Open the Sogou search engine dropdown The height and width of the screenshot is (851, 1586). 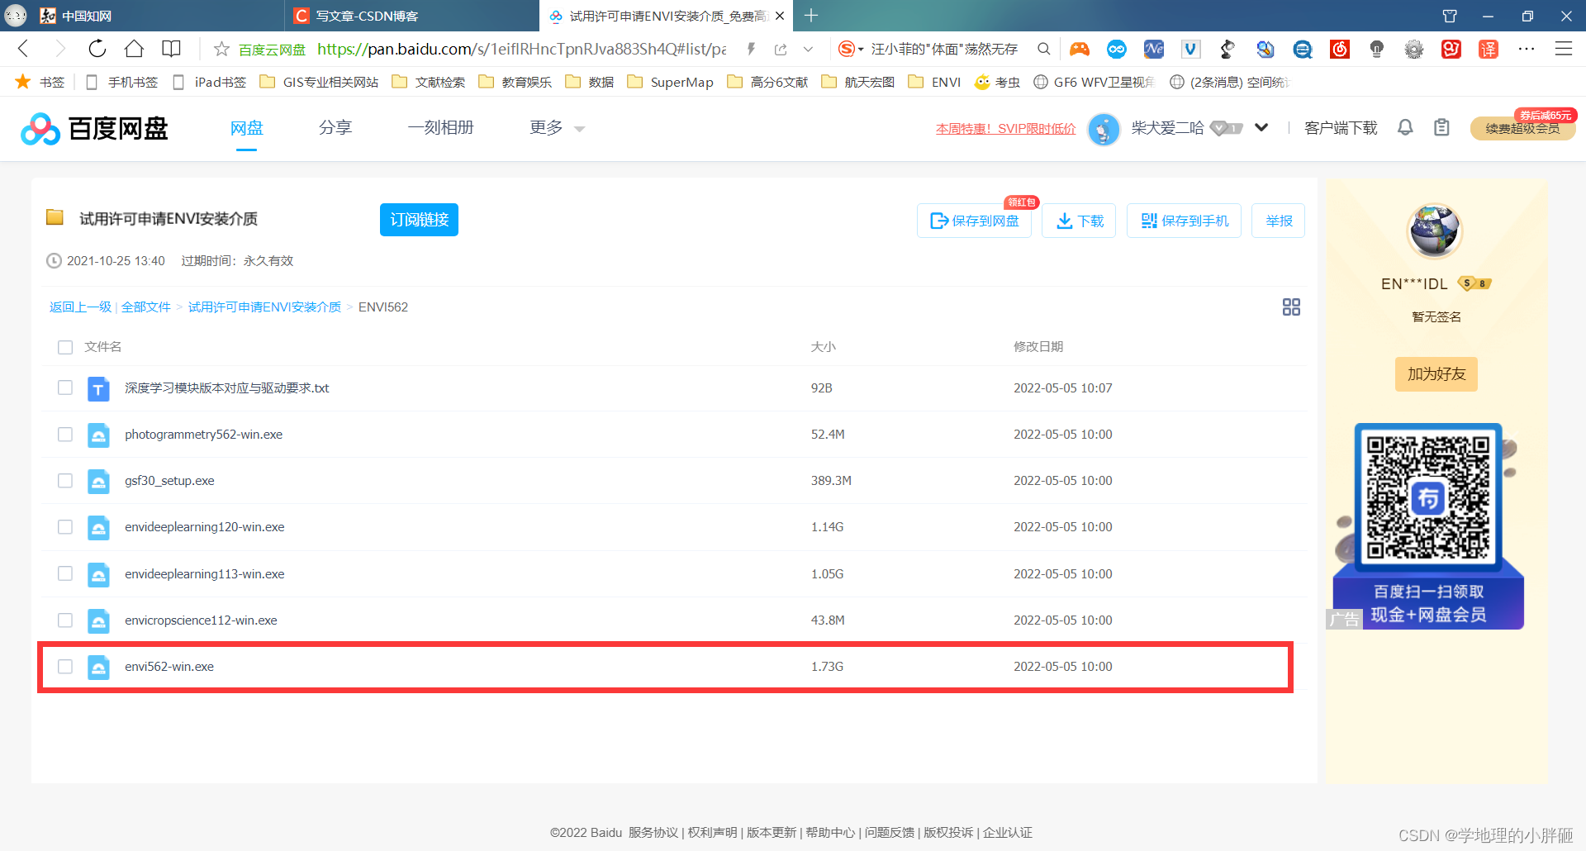[x=851, y=49]
